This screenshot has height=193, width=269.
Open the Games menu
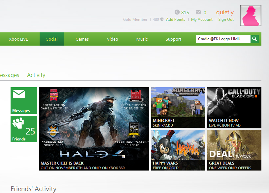(82, 39)
